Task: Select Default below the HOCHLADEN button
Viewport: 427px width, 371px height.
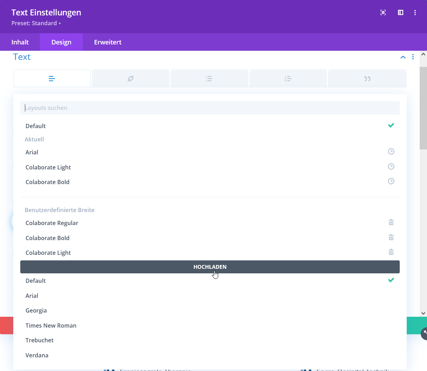Action: [210, 281]
